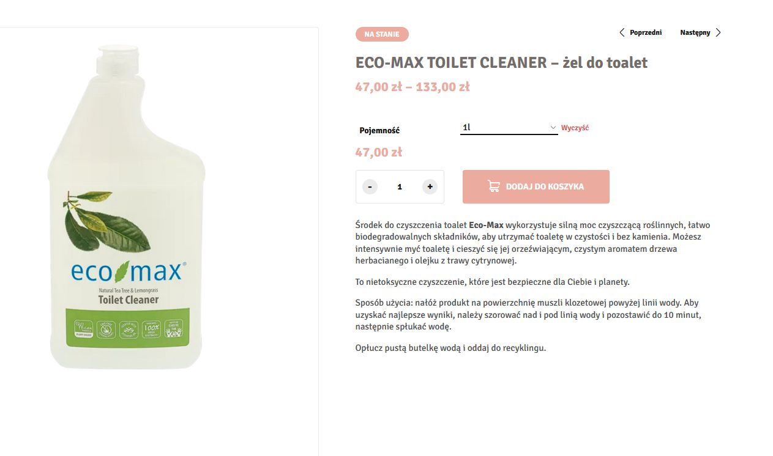
Task: Click the shopping cart icon
Action: [493, 186]
